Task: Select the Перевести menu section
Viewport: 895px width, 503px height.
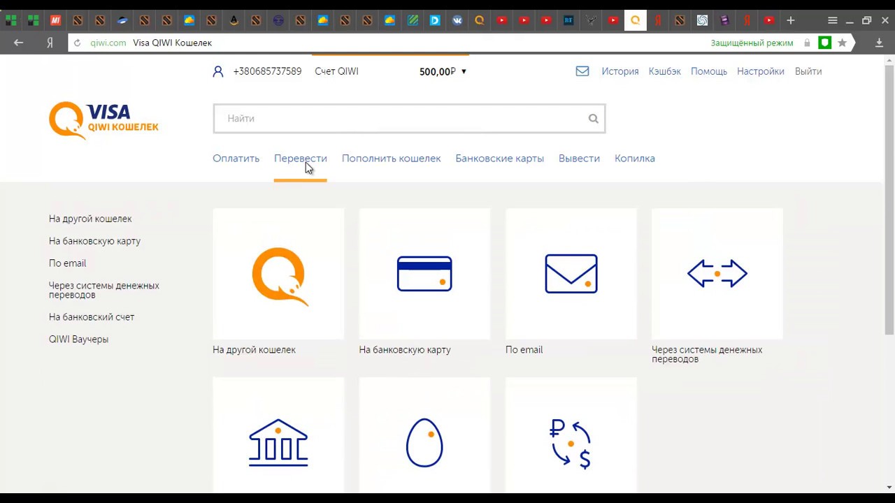Action: pos(301,159)
